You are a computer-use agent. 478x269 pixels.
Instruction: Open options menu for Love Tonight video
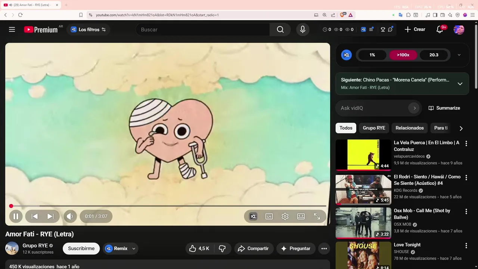466,245
